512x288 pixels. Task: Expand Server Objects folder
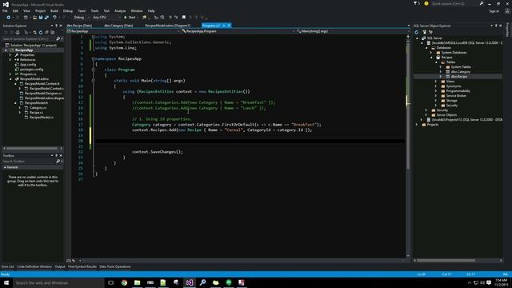click(426, 115)
